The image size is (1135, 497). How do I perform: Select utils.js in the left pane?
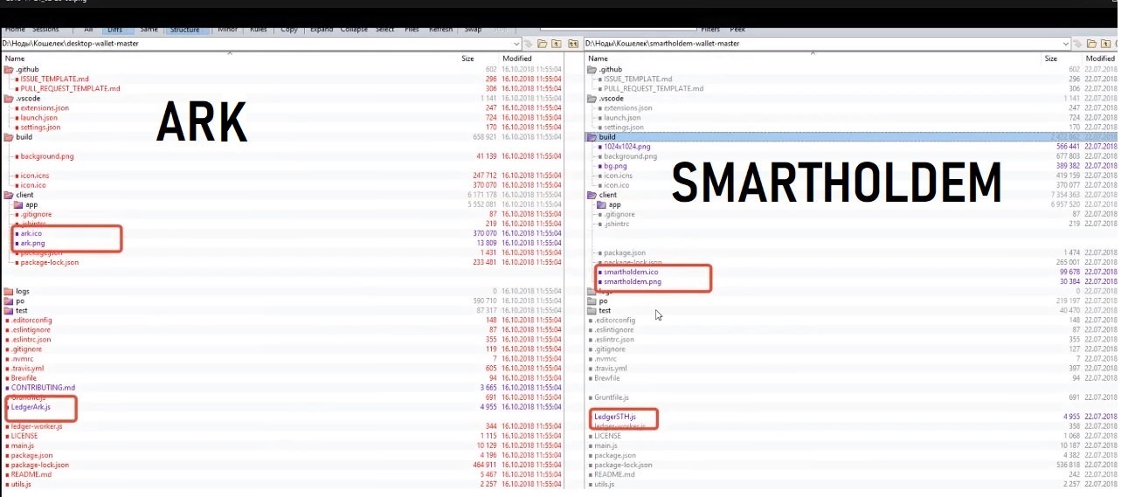click(x=21, y=483)
